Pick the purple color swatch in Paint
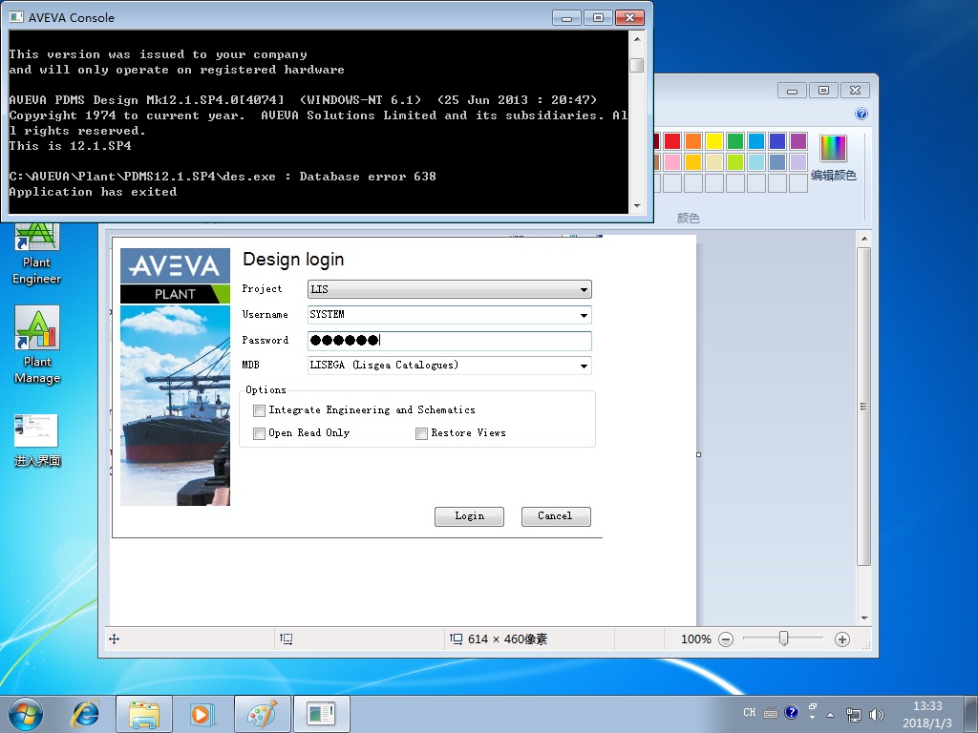Screen dimensions: 978x733 pos(798,141)
